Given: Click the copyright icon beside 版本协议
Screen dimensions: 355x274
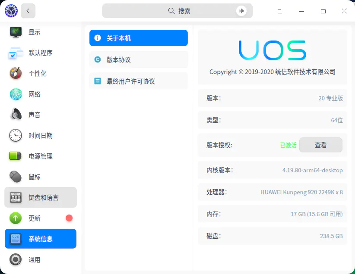Looking at the screenshot, I should [x=98, y=59].
